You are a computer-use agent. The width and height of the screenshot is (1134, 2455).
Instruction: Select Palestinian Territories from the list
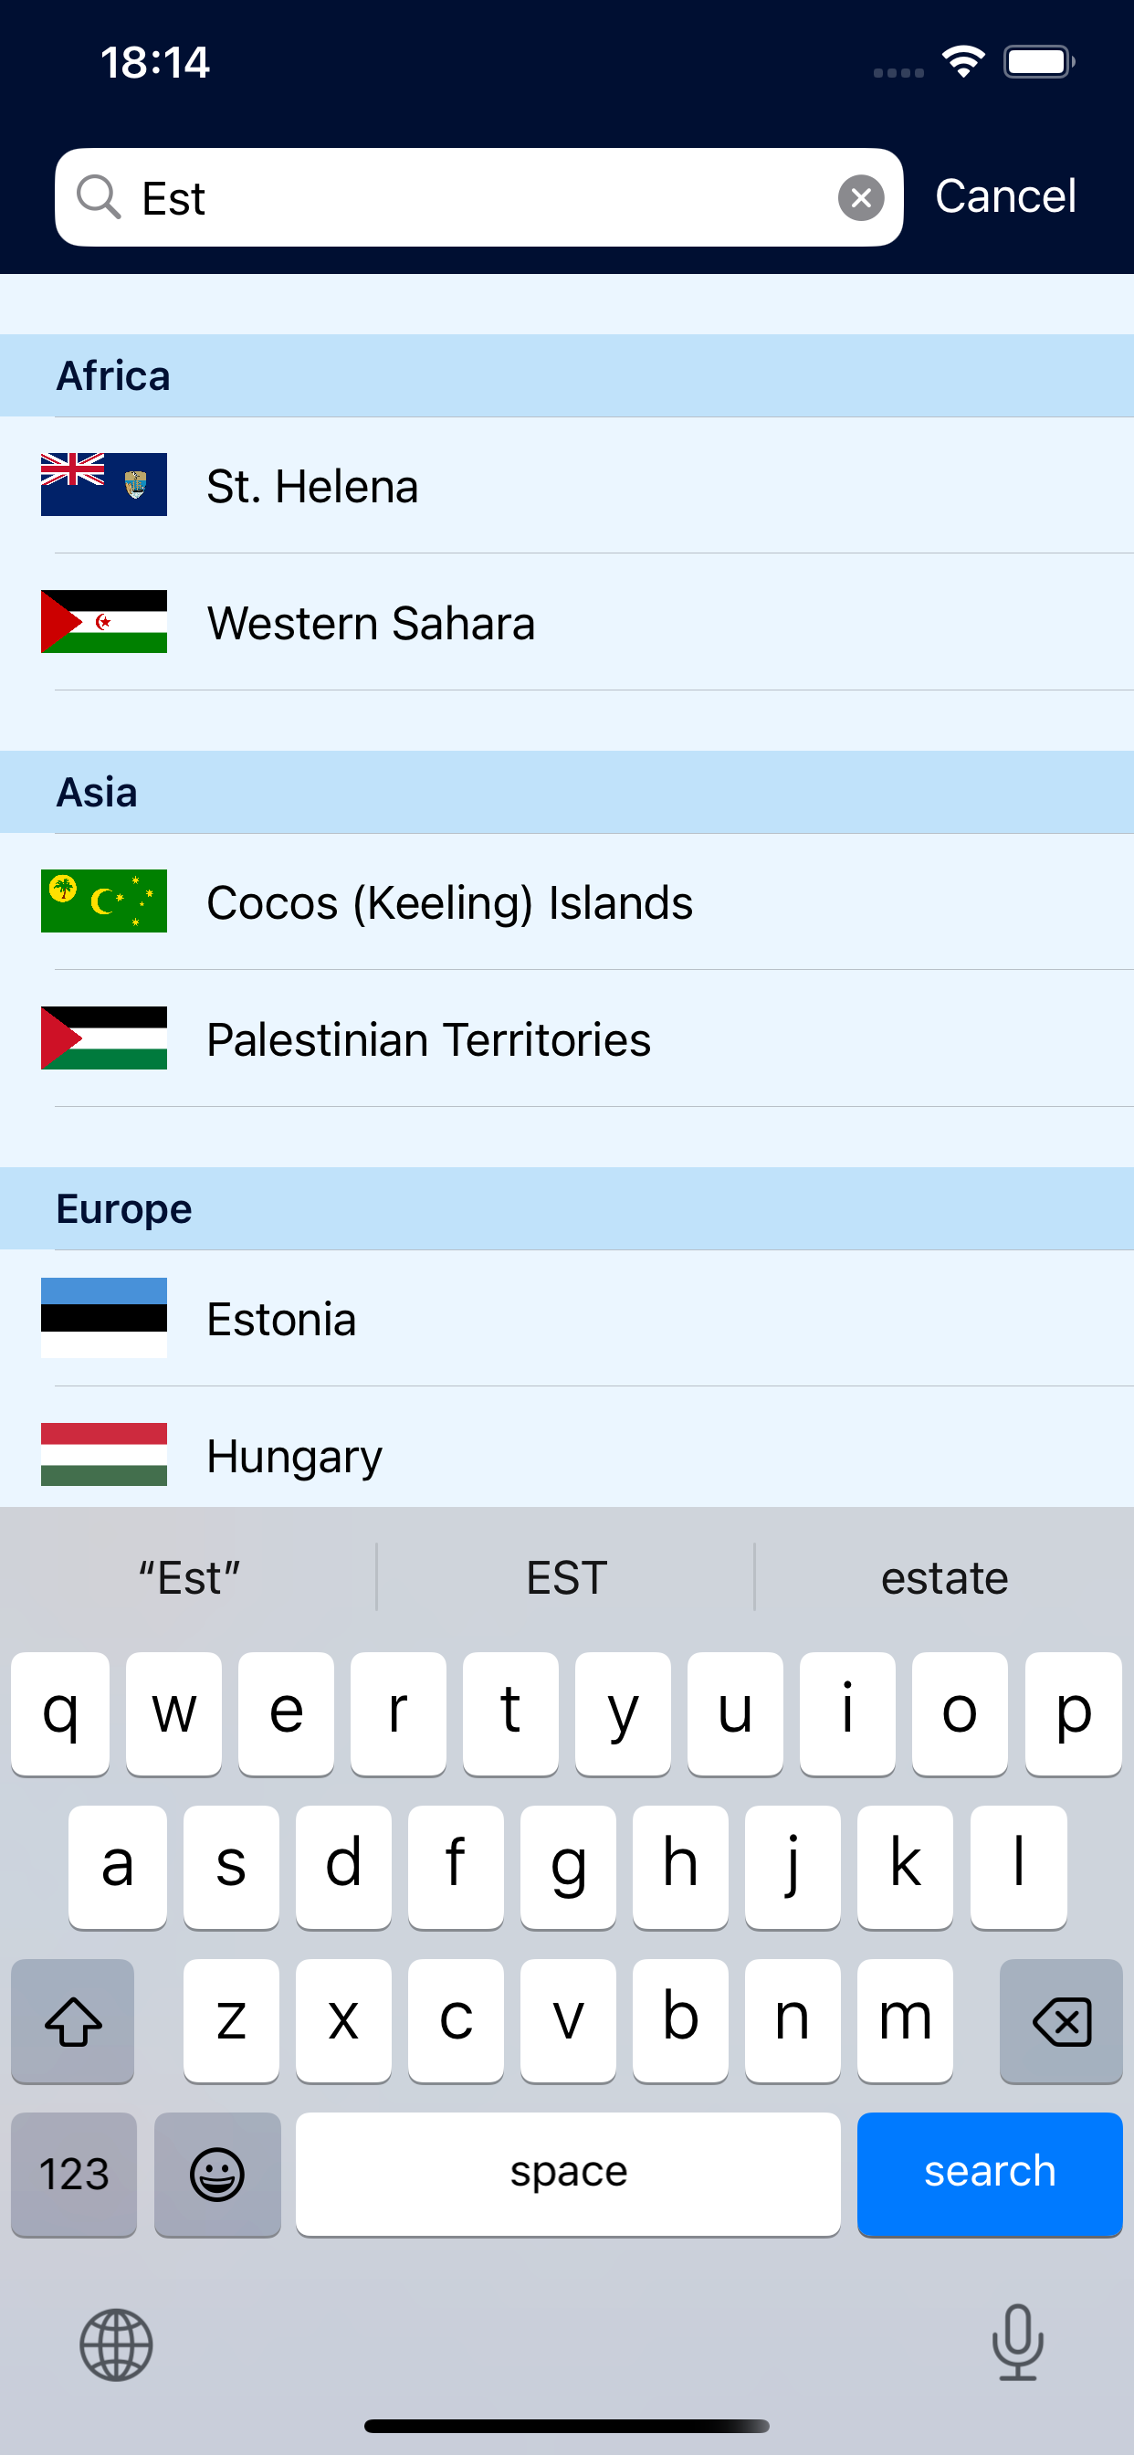429,1038
